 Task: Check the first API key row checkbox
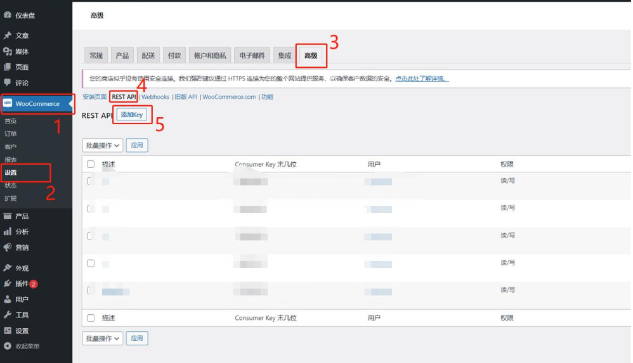coord(91,181)
